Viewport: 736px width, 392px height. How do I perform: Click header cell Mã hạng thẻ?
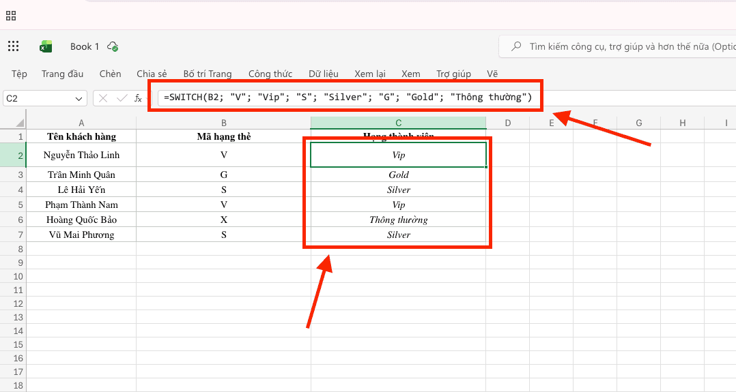(x=223, y=136)
